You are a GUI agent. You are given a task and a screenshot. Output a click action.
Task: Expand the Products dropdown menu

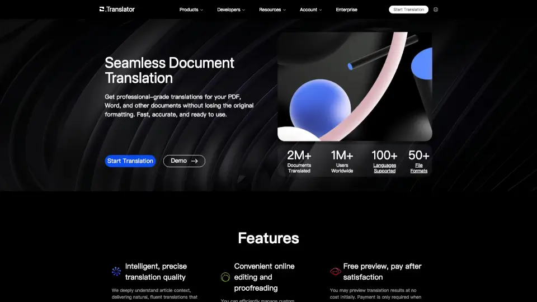tap(191, 10)
